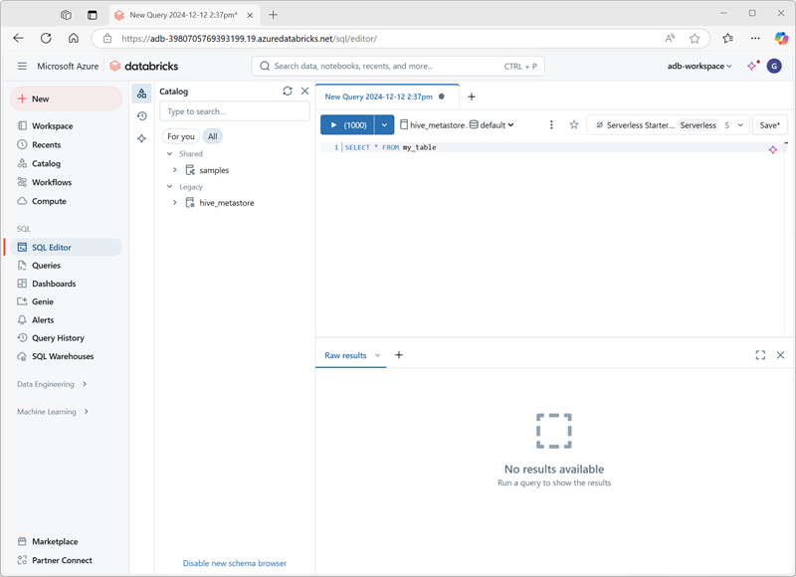Select the Catalog browser icon in side strip
The height and width of the screenshot is (577, 796).
pos(141,94)
